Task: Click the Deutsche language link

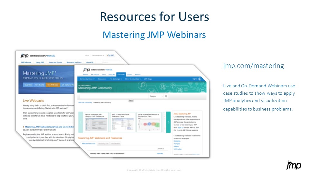Action: tap(177, 141)
